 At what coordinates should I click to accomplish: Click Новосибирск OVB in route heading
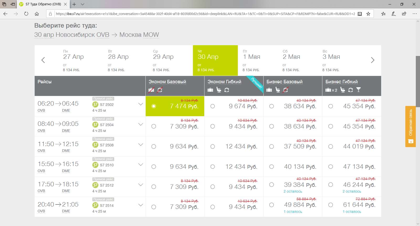[82, 35]
